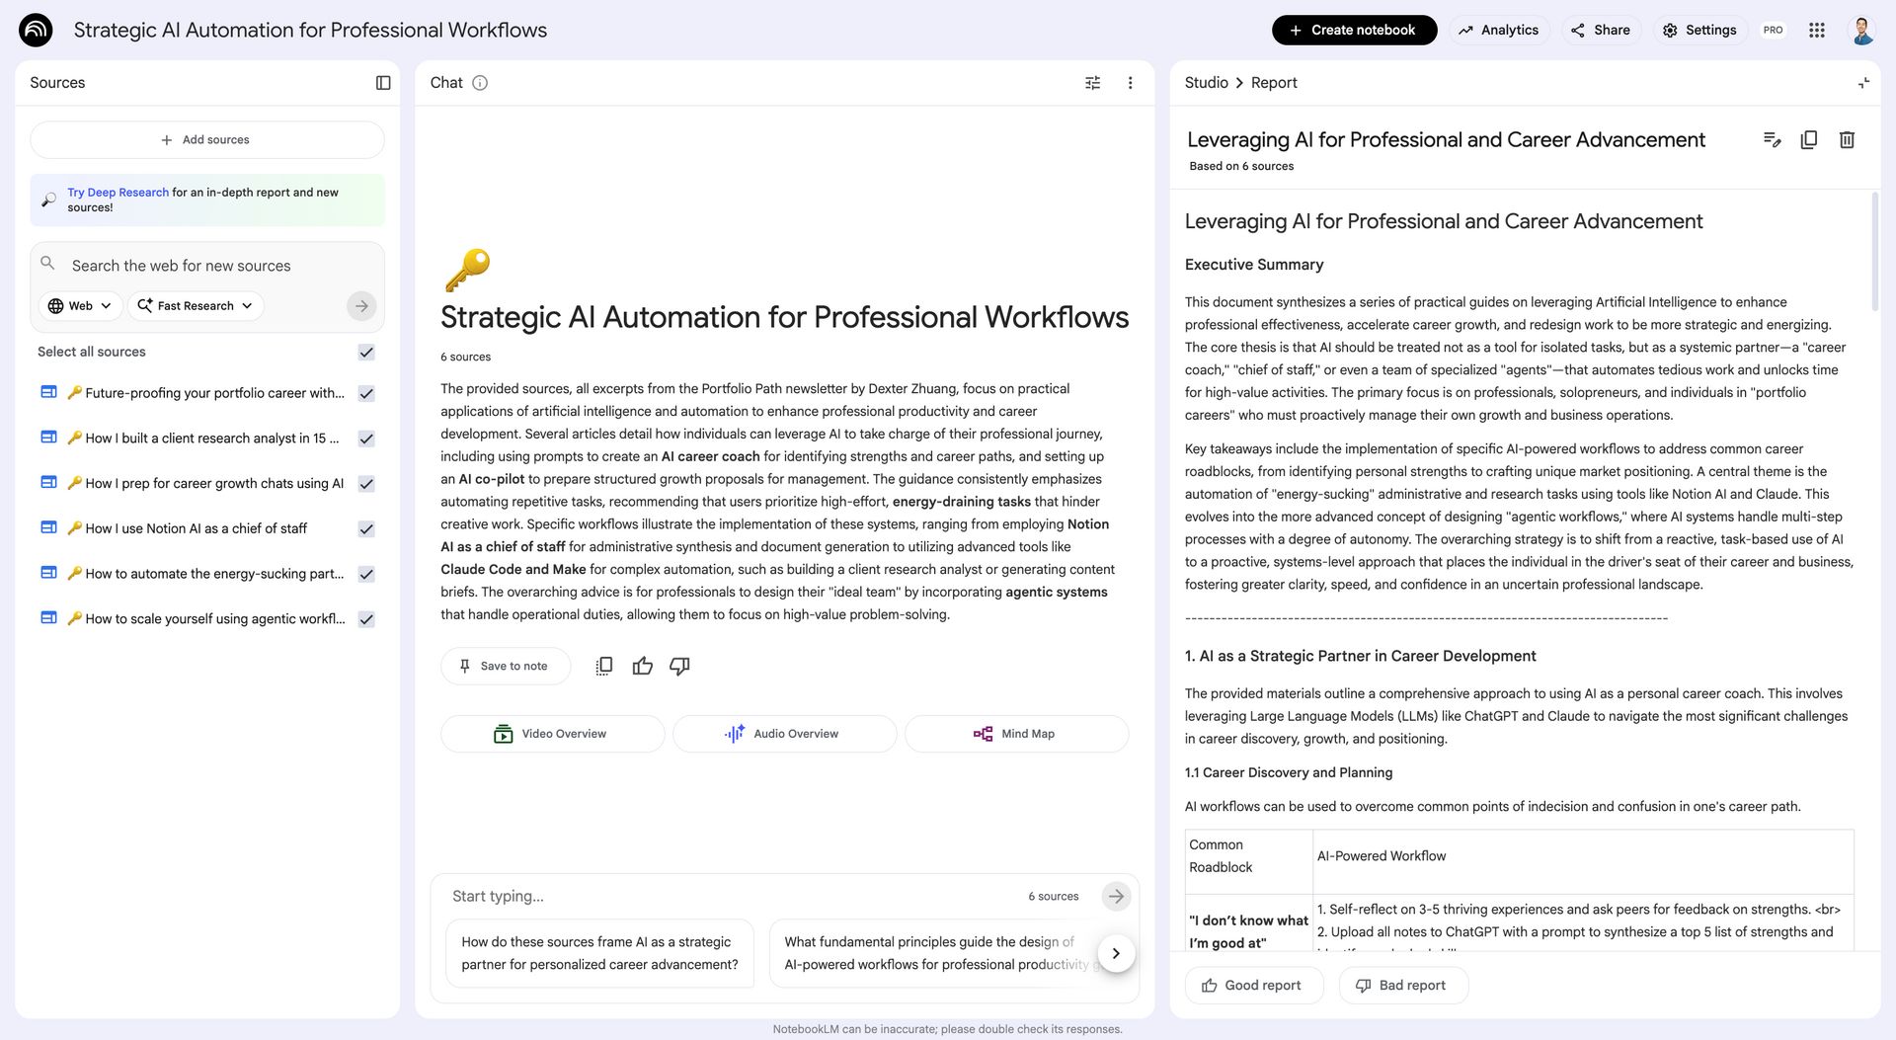The width and height of the screenshot is (1896, 1040).
Task: Click source icon for How to automate the energy-sucking
Action: tap(48, 573)
